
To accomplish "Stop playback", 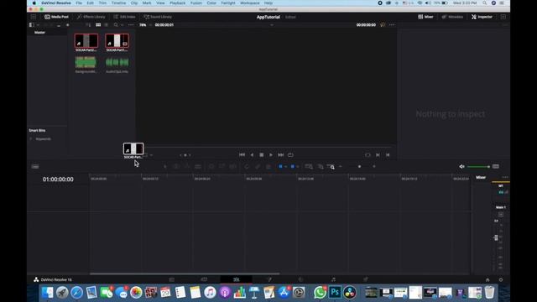I will [x=262, y=154].
